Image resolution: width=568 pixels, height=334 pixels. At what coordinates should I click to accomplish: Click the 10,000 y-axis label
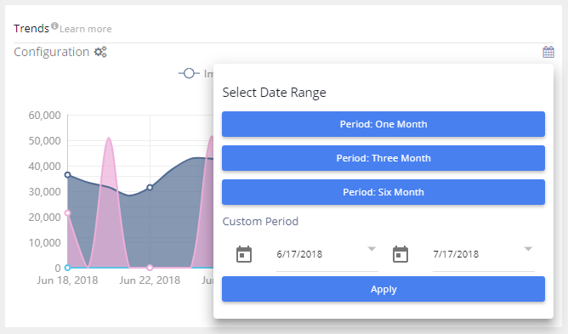click(44, 243)
